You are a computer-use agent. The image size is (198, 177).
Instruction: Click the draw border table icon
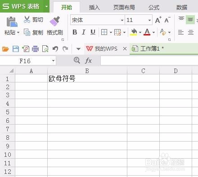coord(117,32)
